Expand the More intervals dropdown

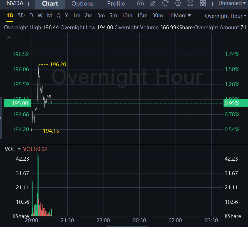click(182, 16)
